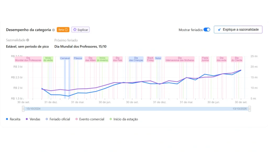Click the Natal holiday marker label
This screenshot has height=152, width=270.
[x=158, y=58]
